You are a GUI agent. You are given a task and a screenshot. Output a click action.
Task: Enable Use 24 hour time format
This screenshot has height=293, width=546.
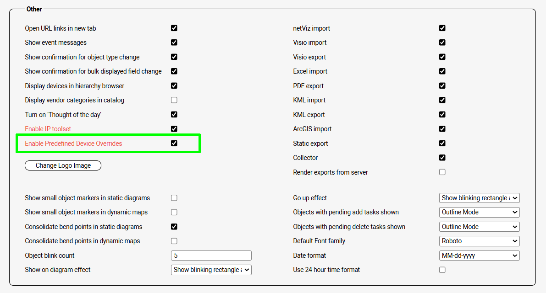[x=442, y=270]
